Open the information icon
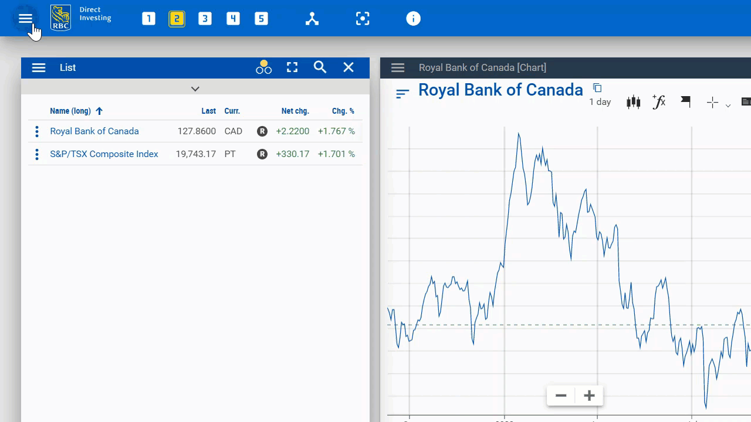This screenshot has width=751, height=422. pyautogui.click(x=413, y=19)
